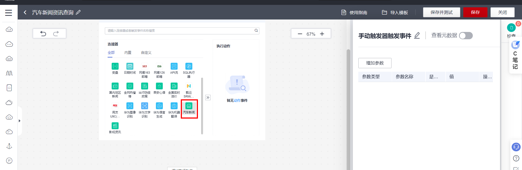Pick the 全网热搜榜 connector
This screenshot has width=522, height=170.
(130, 86)
